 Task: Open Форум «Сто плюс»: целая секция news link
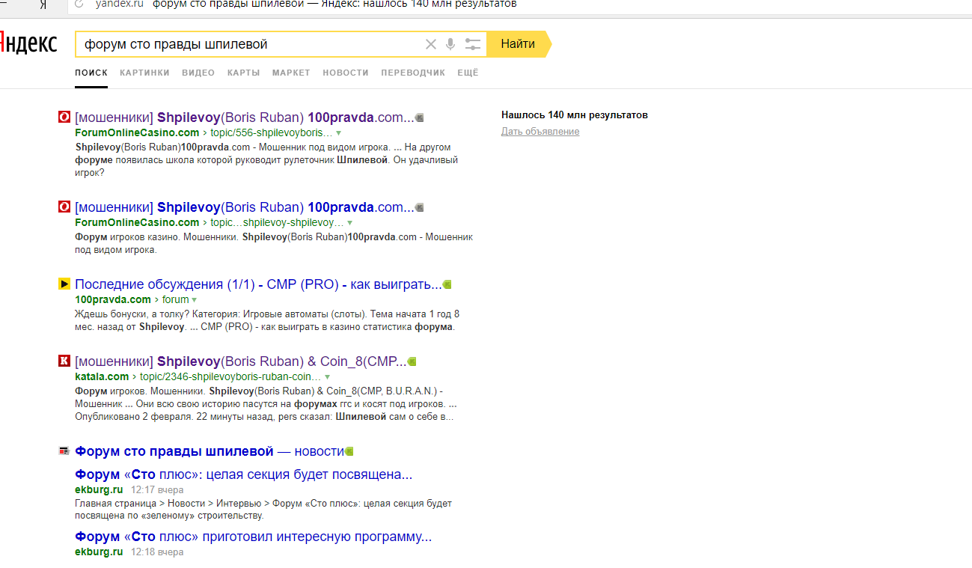[244, 474]
